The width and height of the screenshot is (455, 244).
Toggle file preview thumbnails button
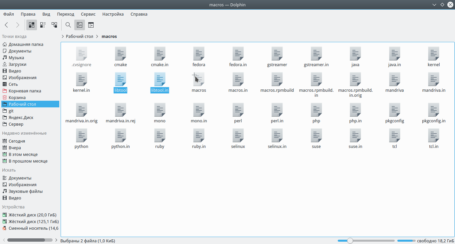click(79, 25)
